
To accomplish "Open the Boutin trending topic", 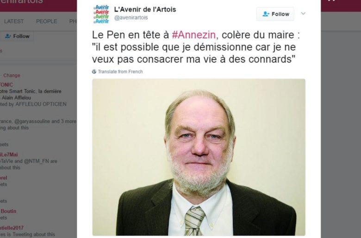I will point(8,211).
